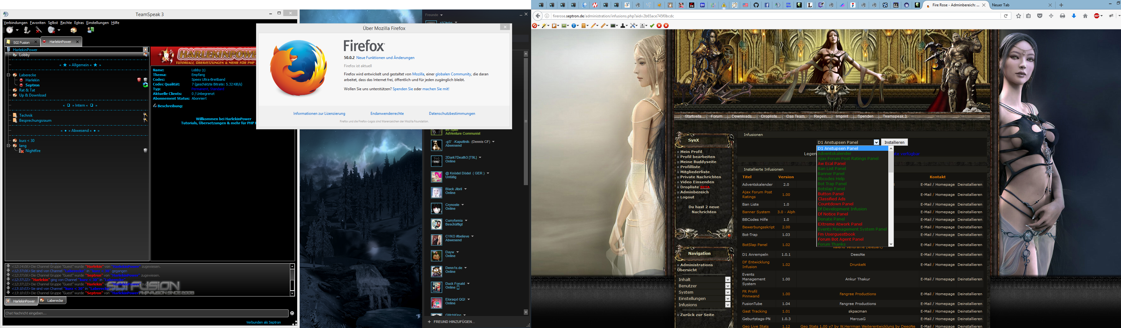Select the Lobby channel in TeamSpeak
1121x328 pixels.
pyautogui.click(x=24, y=55)
